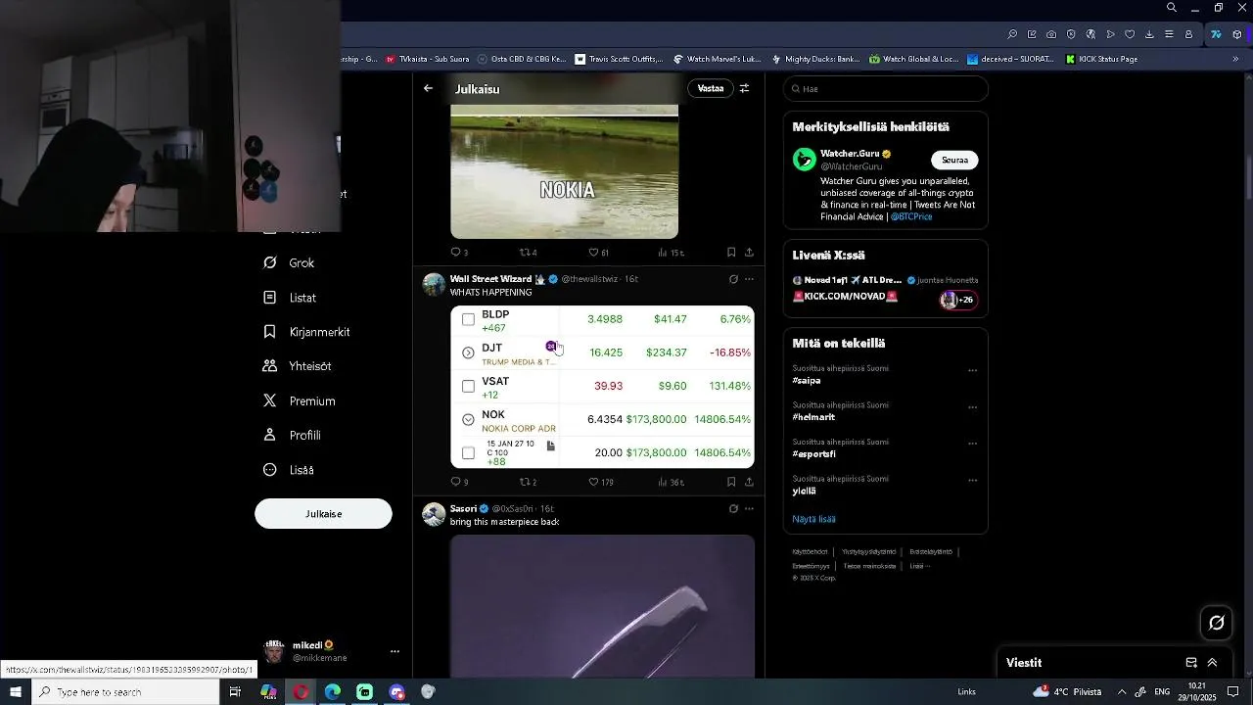Image resolution: width=1253 pixels, height=705 pixels.
Task: Open more options on Sasori post
Action: (749, 509)
